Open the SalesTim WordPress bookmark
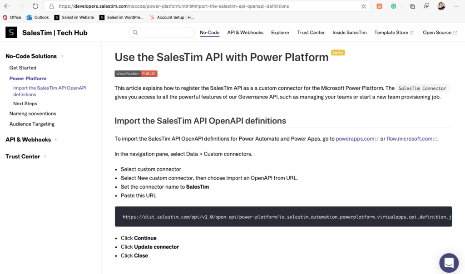 [121, 18]
